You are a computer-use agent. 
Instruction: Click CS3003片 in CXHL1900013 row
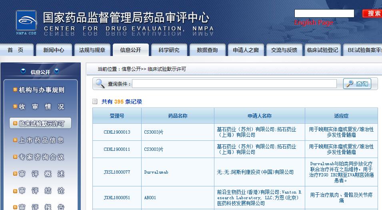click(x=154, y=132)
